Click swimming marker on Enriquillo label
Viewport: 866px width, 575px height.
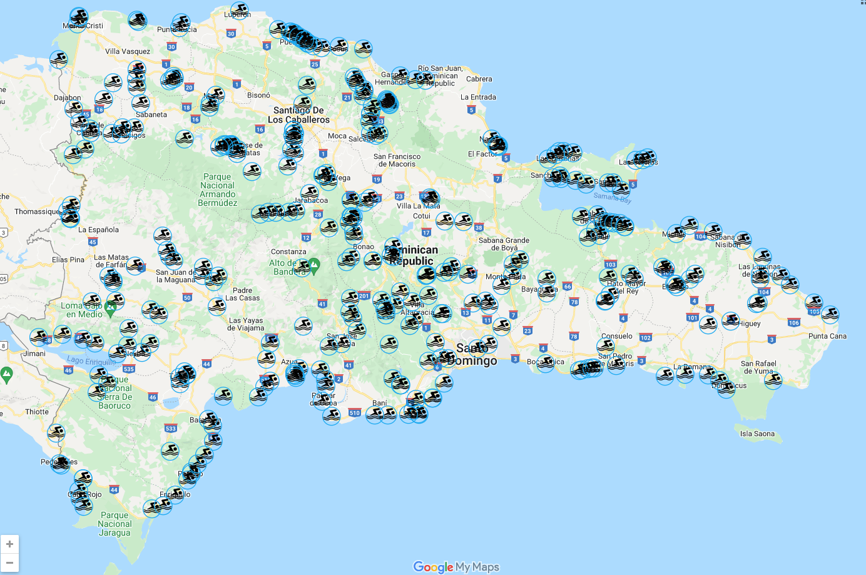[x=176, y=495]
